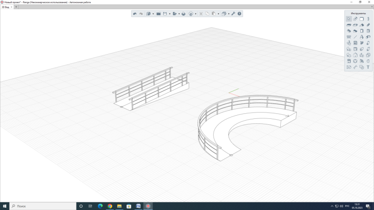
Task: Select the Text tool (T icon)
Action: click(368, 67)
